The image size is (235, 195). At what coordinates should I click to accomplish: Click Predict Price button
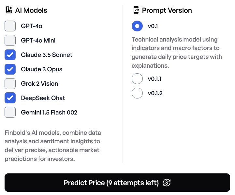coord(117,183)
